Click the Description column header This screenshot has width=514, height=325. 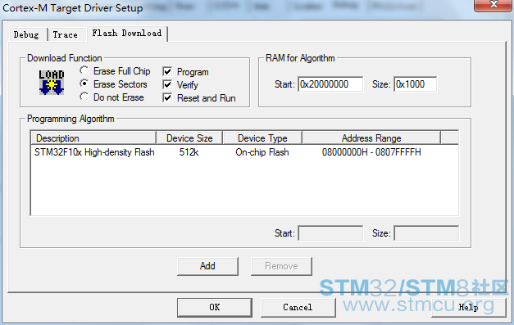point(93,138)
